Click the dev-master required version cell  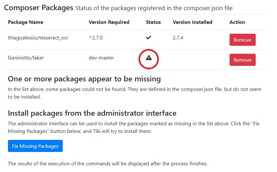(x=101, y=58)
